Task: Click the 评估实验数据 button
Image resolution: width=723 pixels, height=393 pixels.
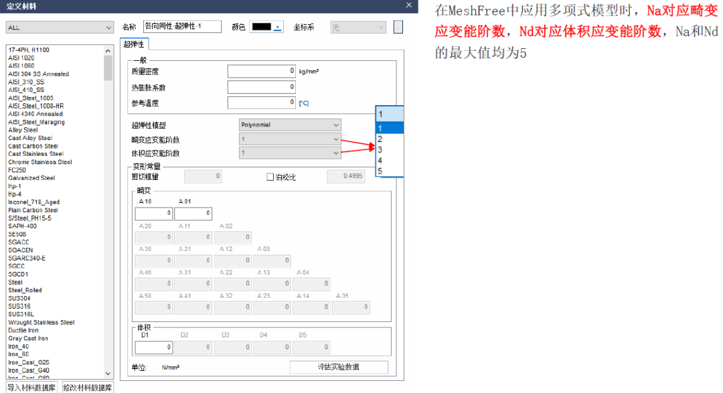Action: 338,367
